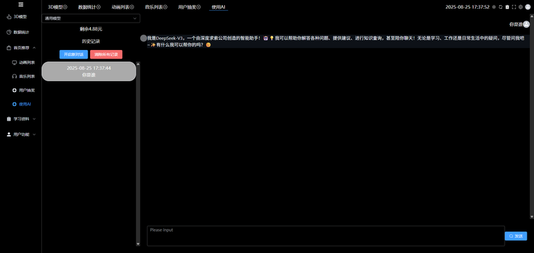The image size is (534, 253).
Task: Click the red 清除所有记录 button
Action: click(106, 55)
